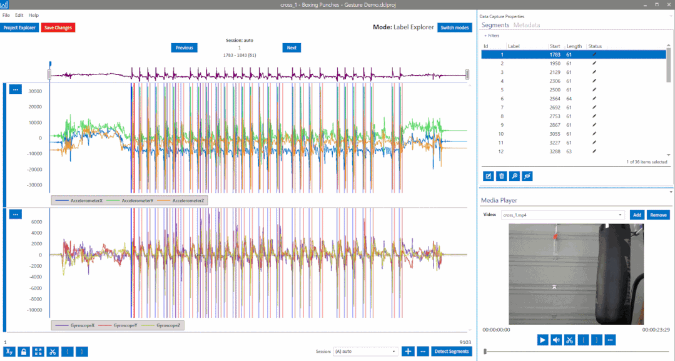
Task: Click the Xy axis icon button
Action: click(x=9, y=352)
